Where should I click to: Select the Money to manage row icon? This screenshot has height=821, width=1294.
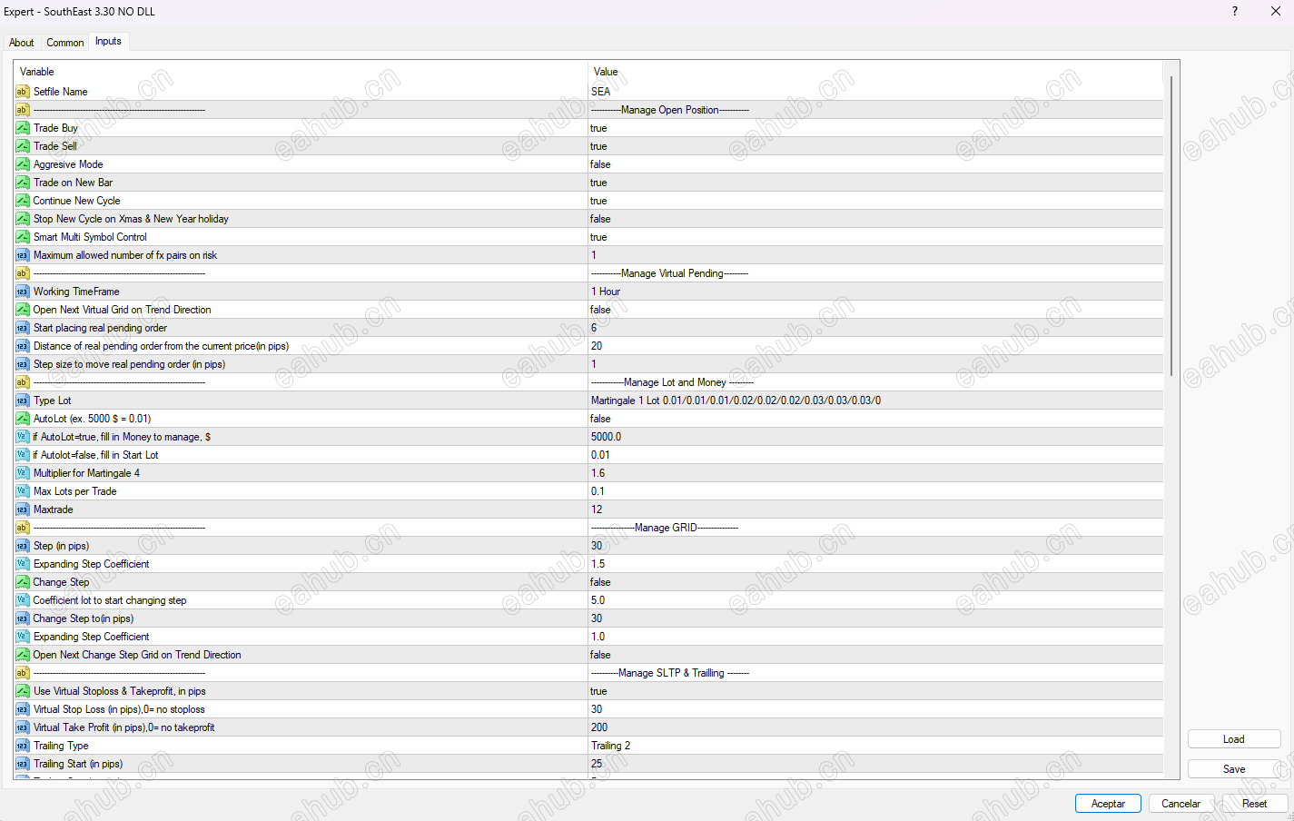click(23, 437)
